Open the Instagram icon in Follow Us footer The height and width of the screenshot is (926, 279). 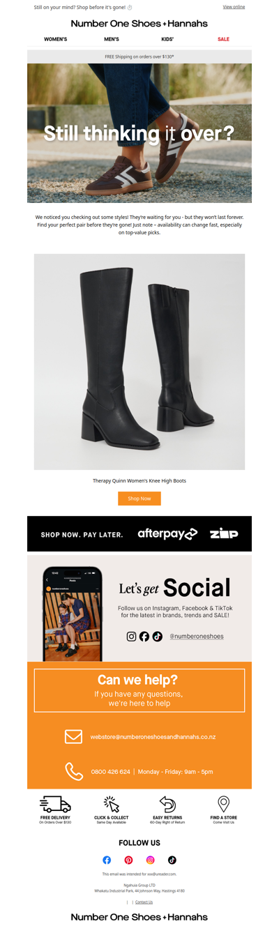click(x=150, y=860)
